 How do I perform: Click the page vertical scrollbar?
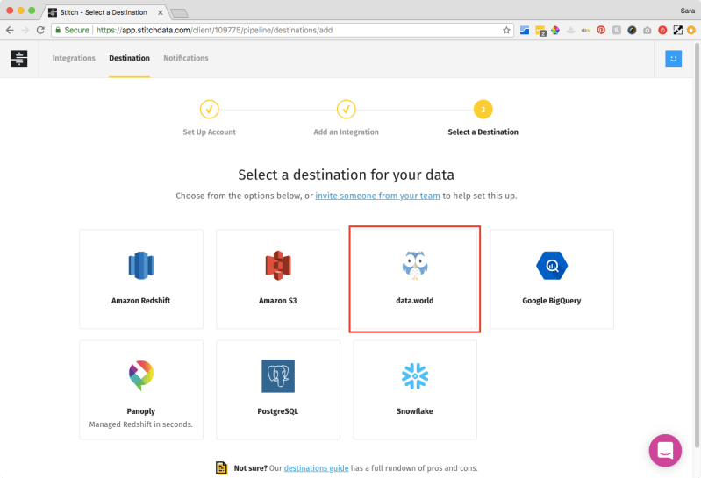pyautogui.click(x=697, y=246)
